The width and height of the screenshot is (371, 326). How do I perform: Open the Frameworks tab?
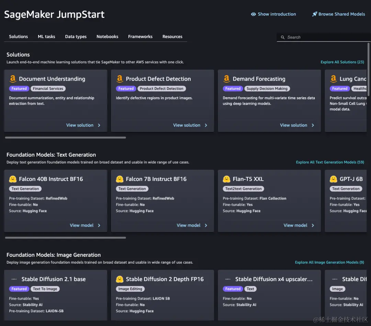(140, 37)
